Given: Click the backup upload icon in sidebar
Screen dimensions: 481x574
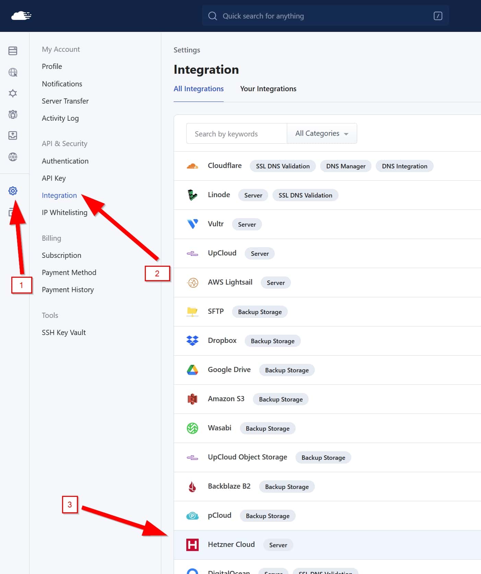Looking at the screenshot, I should pyautogui.click(x=13, y=135).
